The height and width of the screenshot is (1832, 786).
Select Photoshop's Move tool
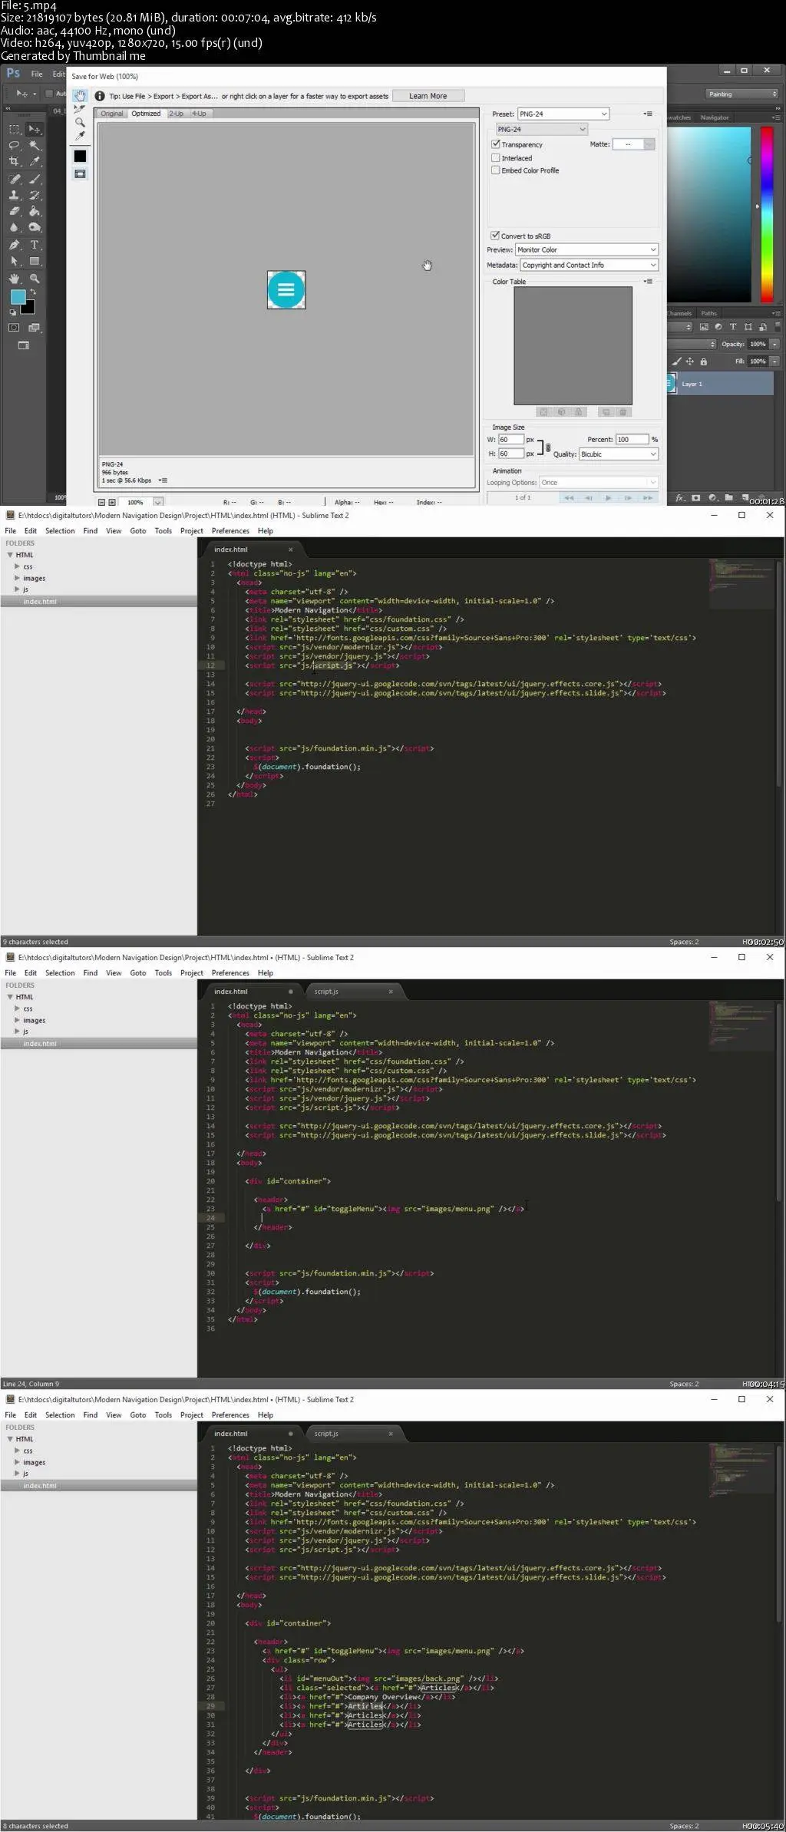(x=34, y=129)
